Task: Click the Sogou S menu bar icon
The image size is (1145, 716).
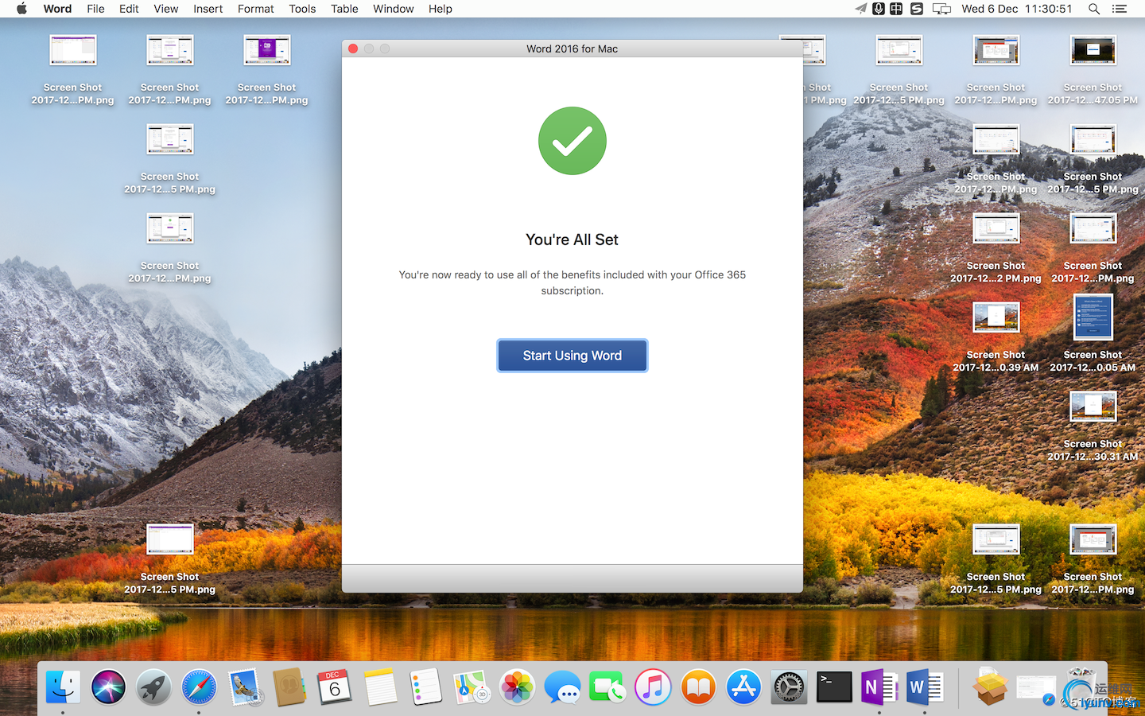Action: tap(917, 9)
